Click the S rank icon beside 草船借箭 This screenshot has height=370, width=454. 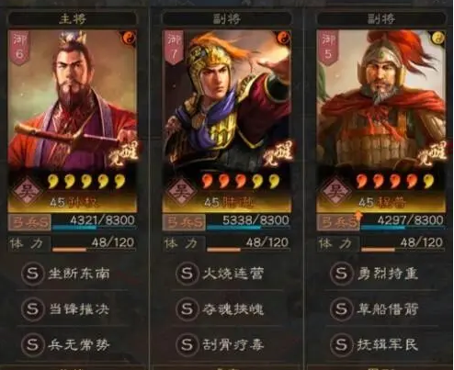point(341,309)
